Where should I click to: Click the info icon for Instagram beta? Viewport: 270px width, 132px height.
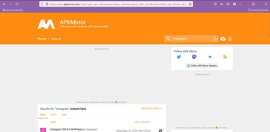pos(161,131)
